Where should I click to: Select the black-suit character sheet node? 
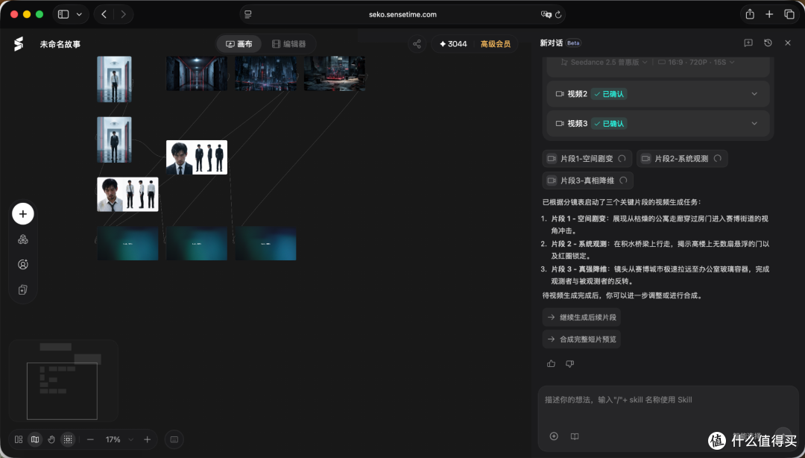[197, 157]
